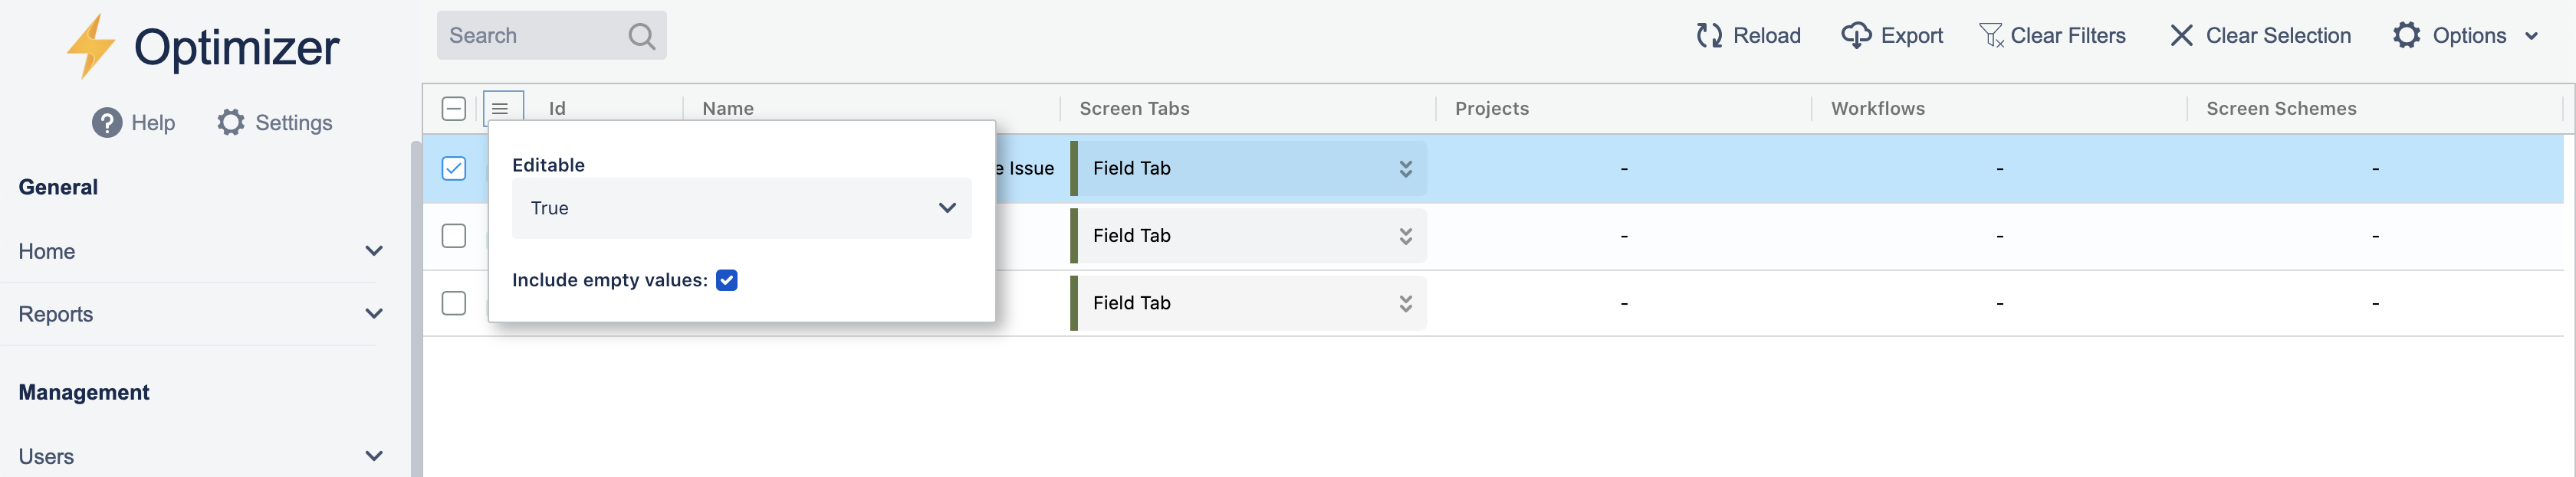Open the Help question mark icon
Image resolution: width=2576 pixels, height=477 pixels.
(x=107, y=123)
